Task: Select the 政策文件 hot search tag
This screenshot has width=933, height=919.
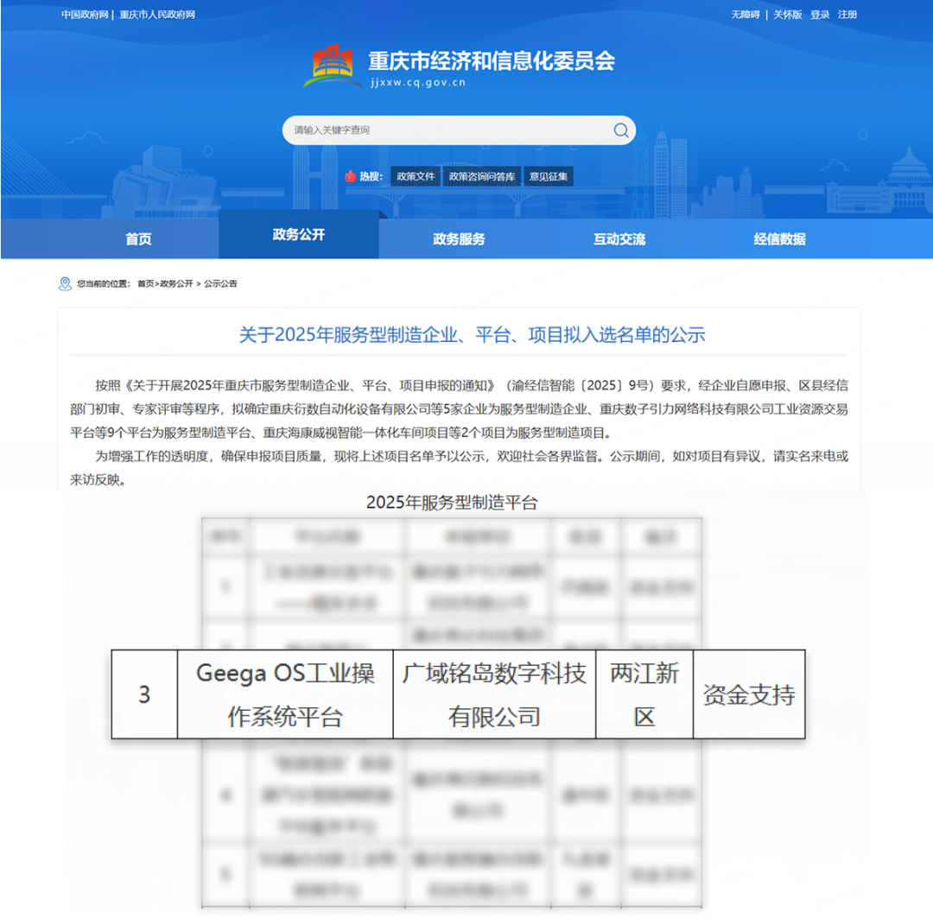Action: tap(416, 176)
